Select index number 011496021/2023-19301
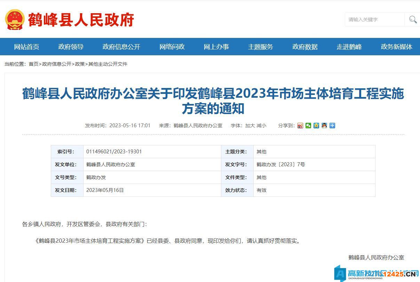The height and width of the screenshot is (282, 420). [x=114, y=152]
